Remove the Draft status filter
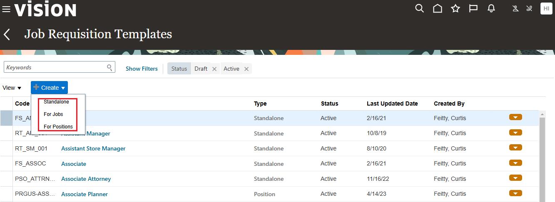The height and width of the screenshot is (202, 555). click(214, 69)
